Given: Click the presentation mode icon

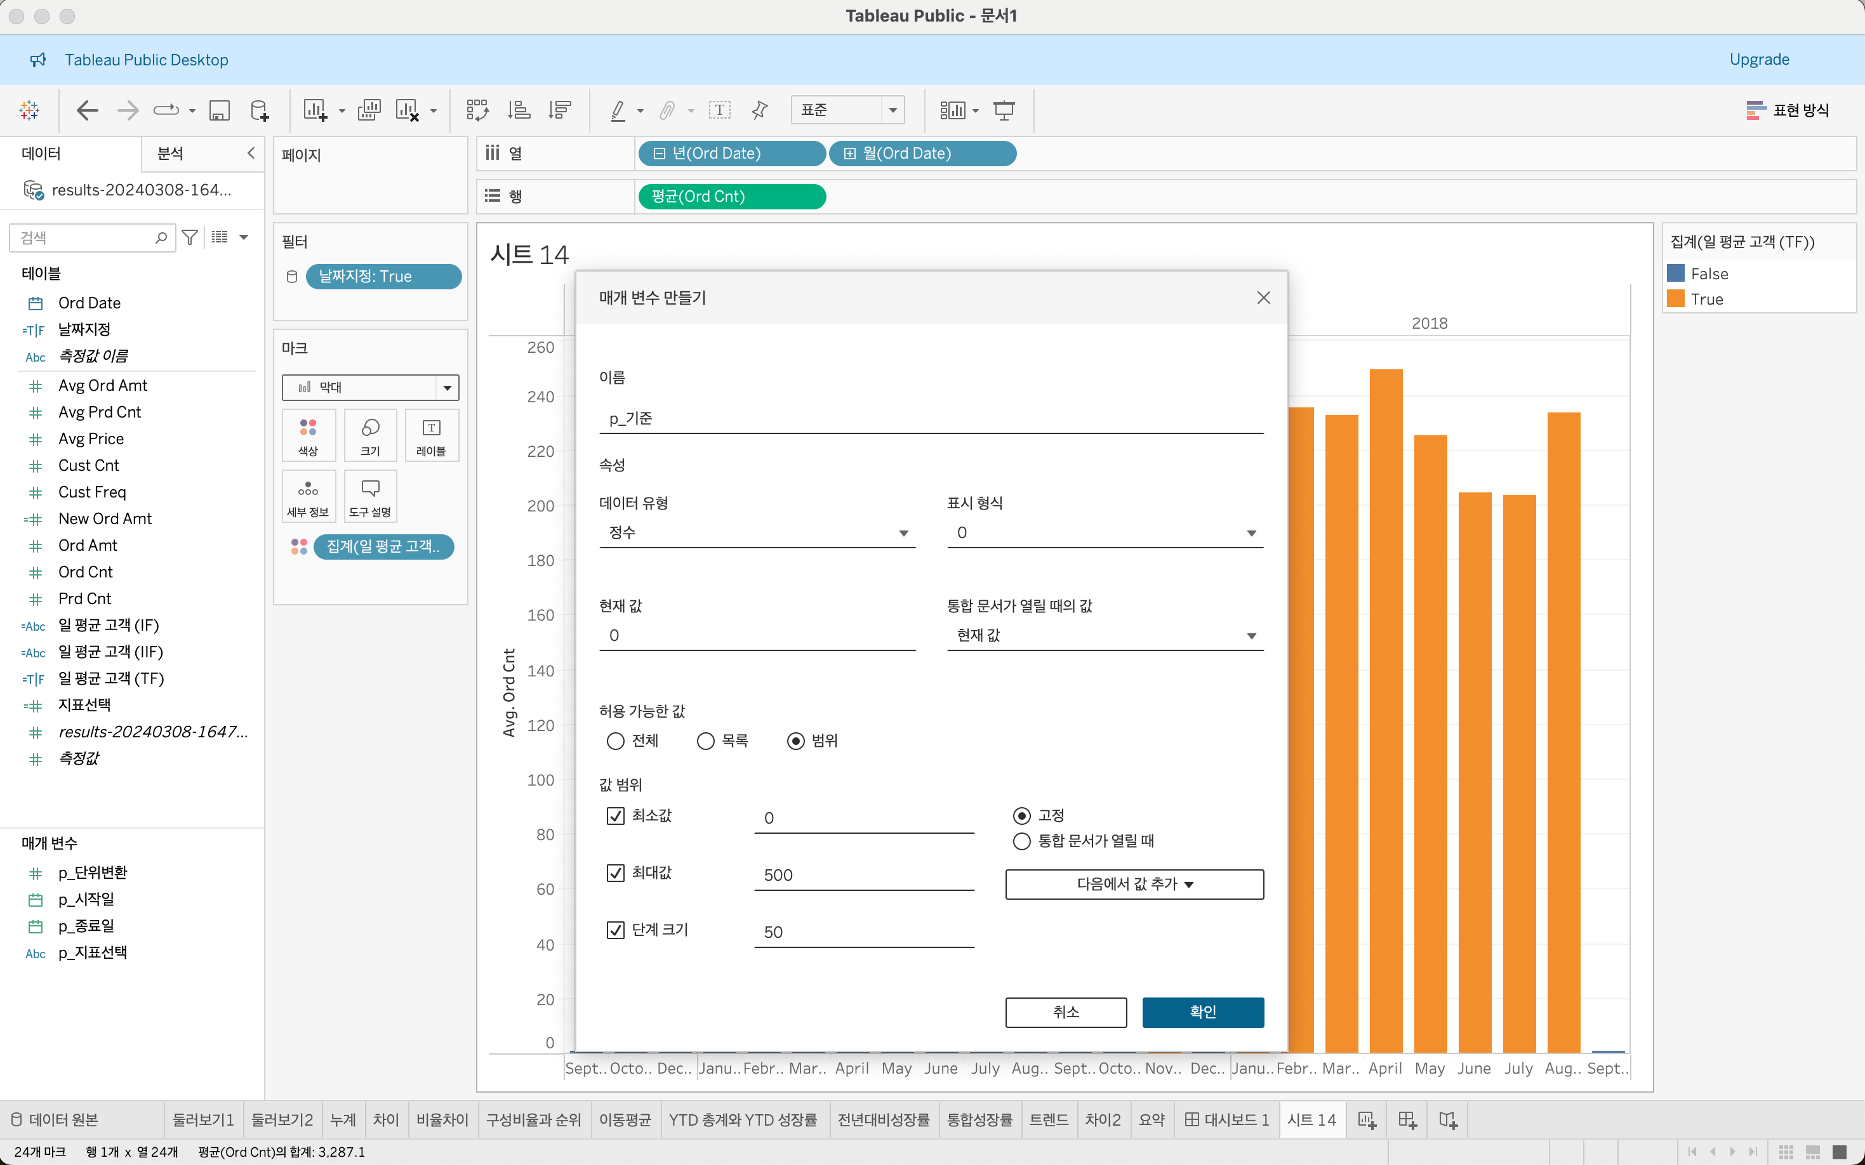Looking at the screenshot, I should click(1004, 110).
